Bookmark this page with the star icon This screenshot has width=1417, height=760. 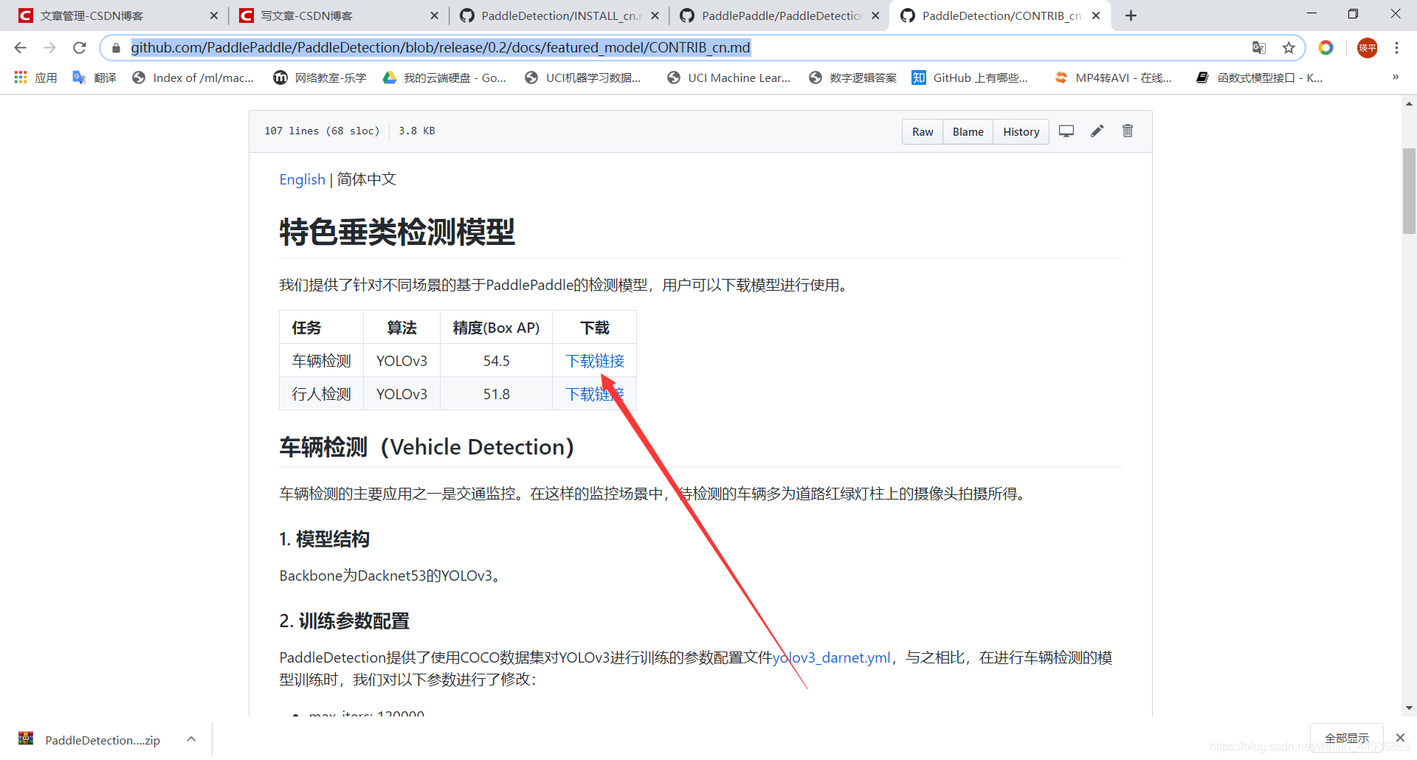1289,48
